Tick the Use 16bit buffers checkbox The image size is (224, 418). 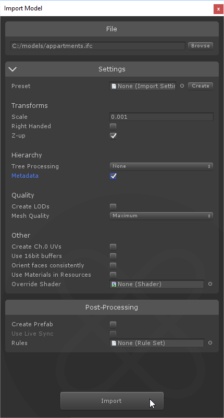pos(113,256)
